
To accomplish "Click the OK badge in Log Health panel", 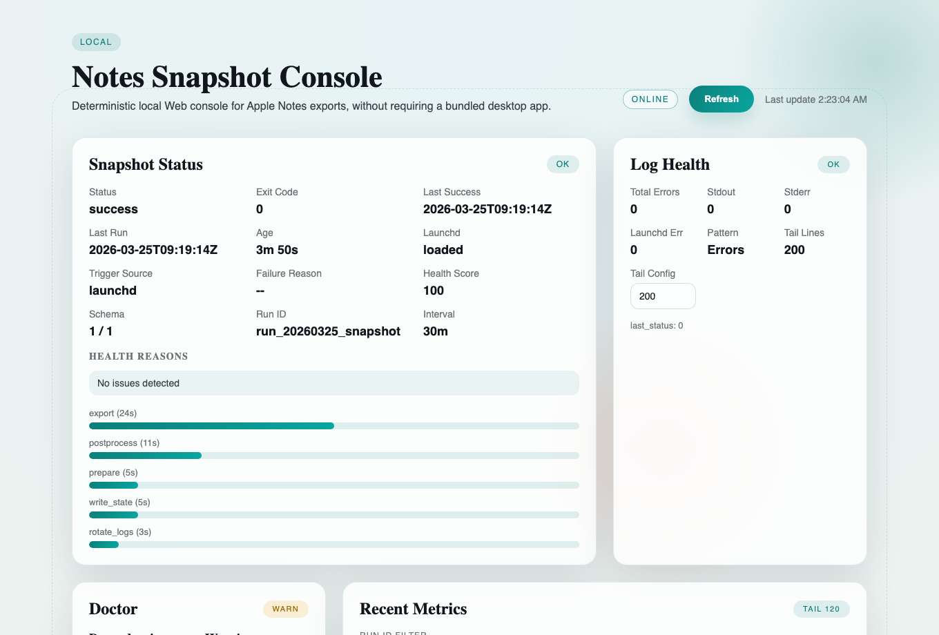I will (833, 164).
